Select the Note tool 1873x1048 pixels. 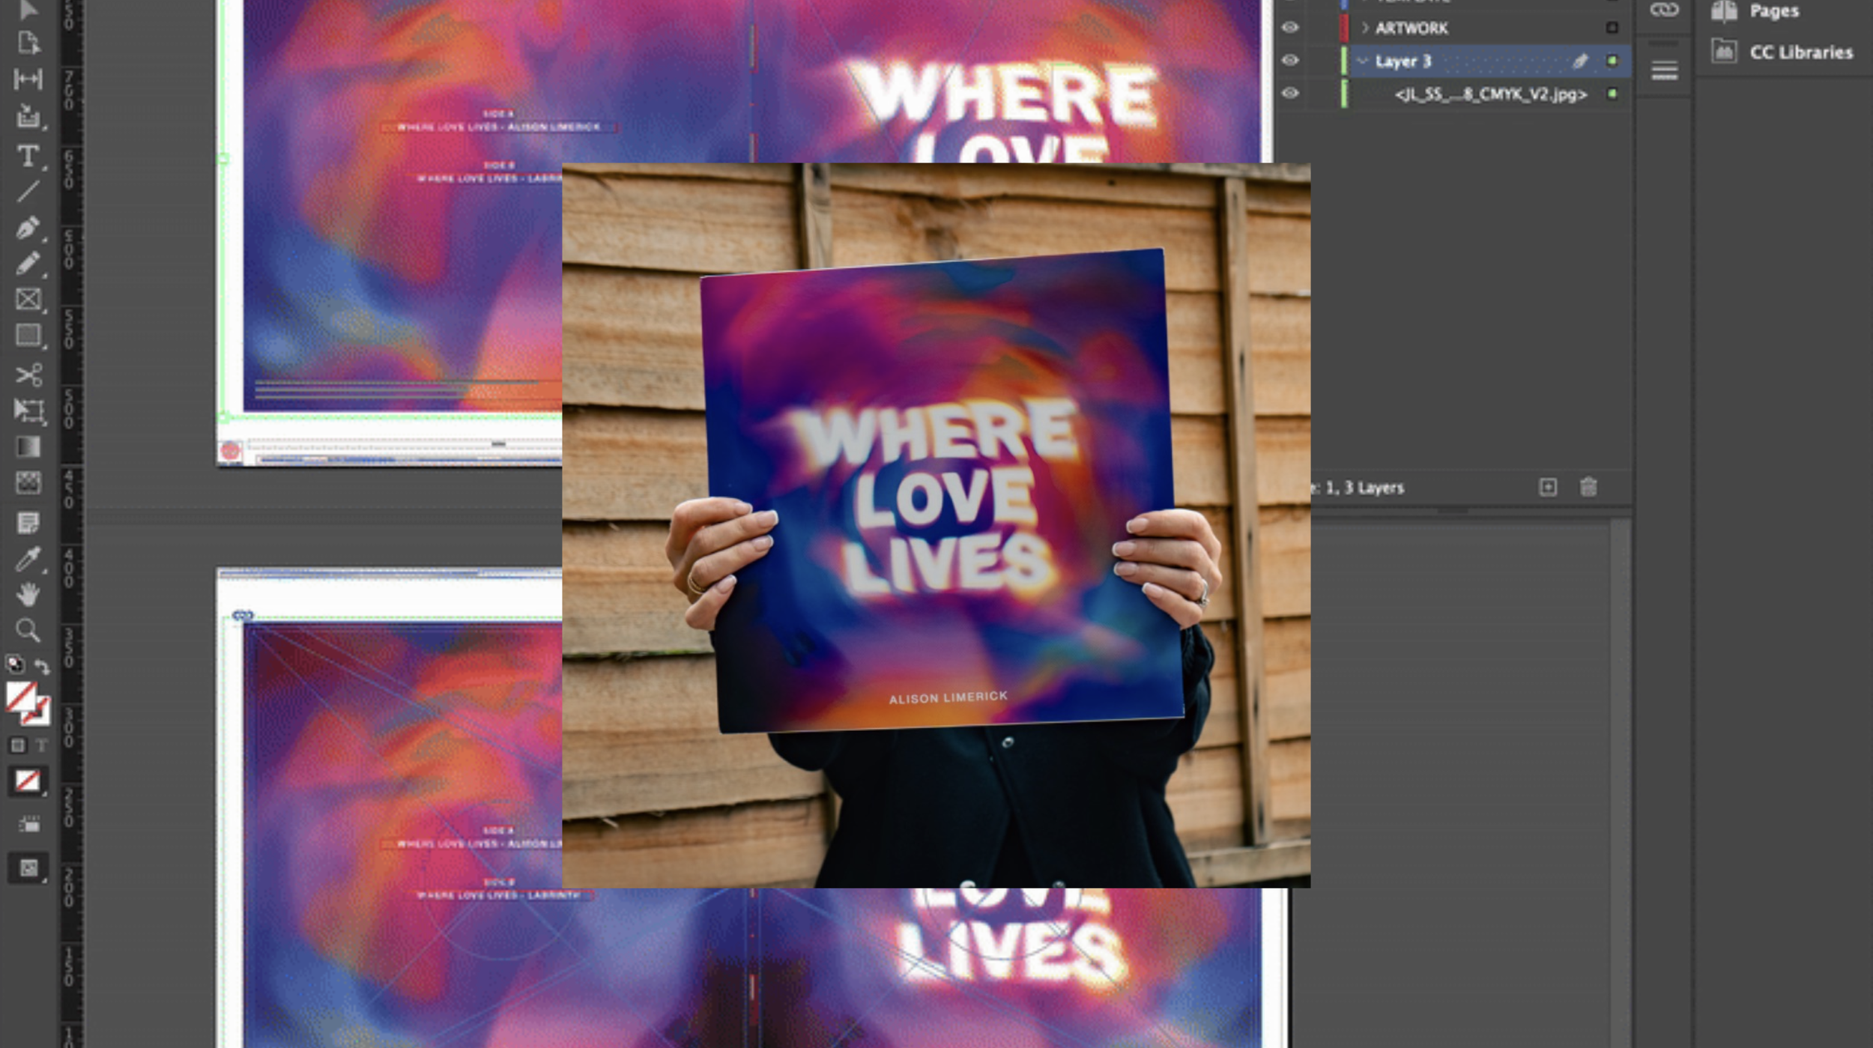tap(28, 522)
